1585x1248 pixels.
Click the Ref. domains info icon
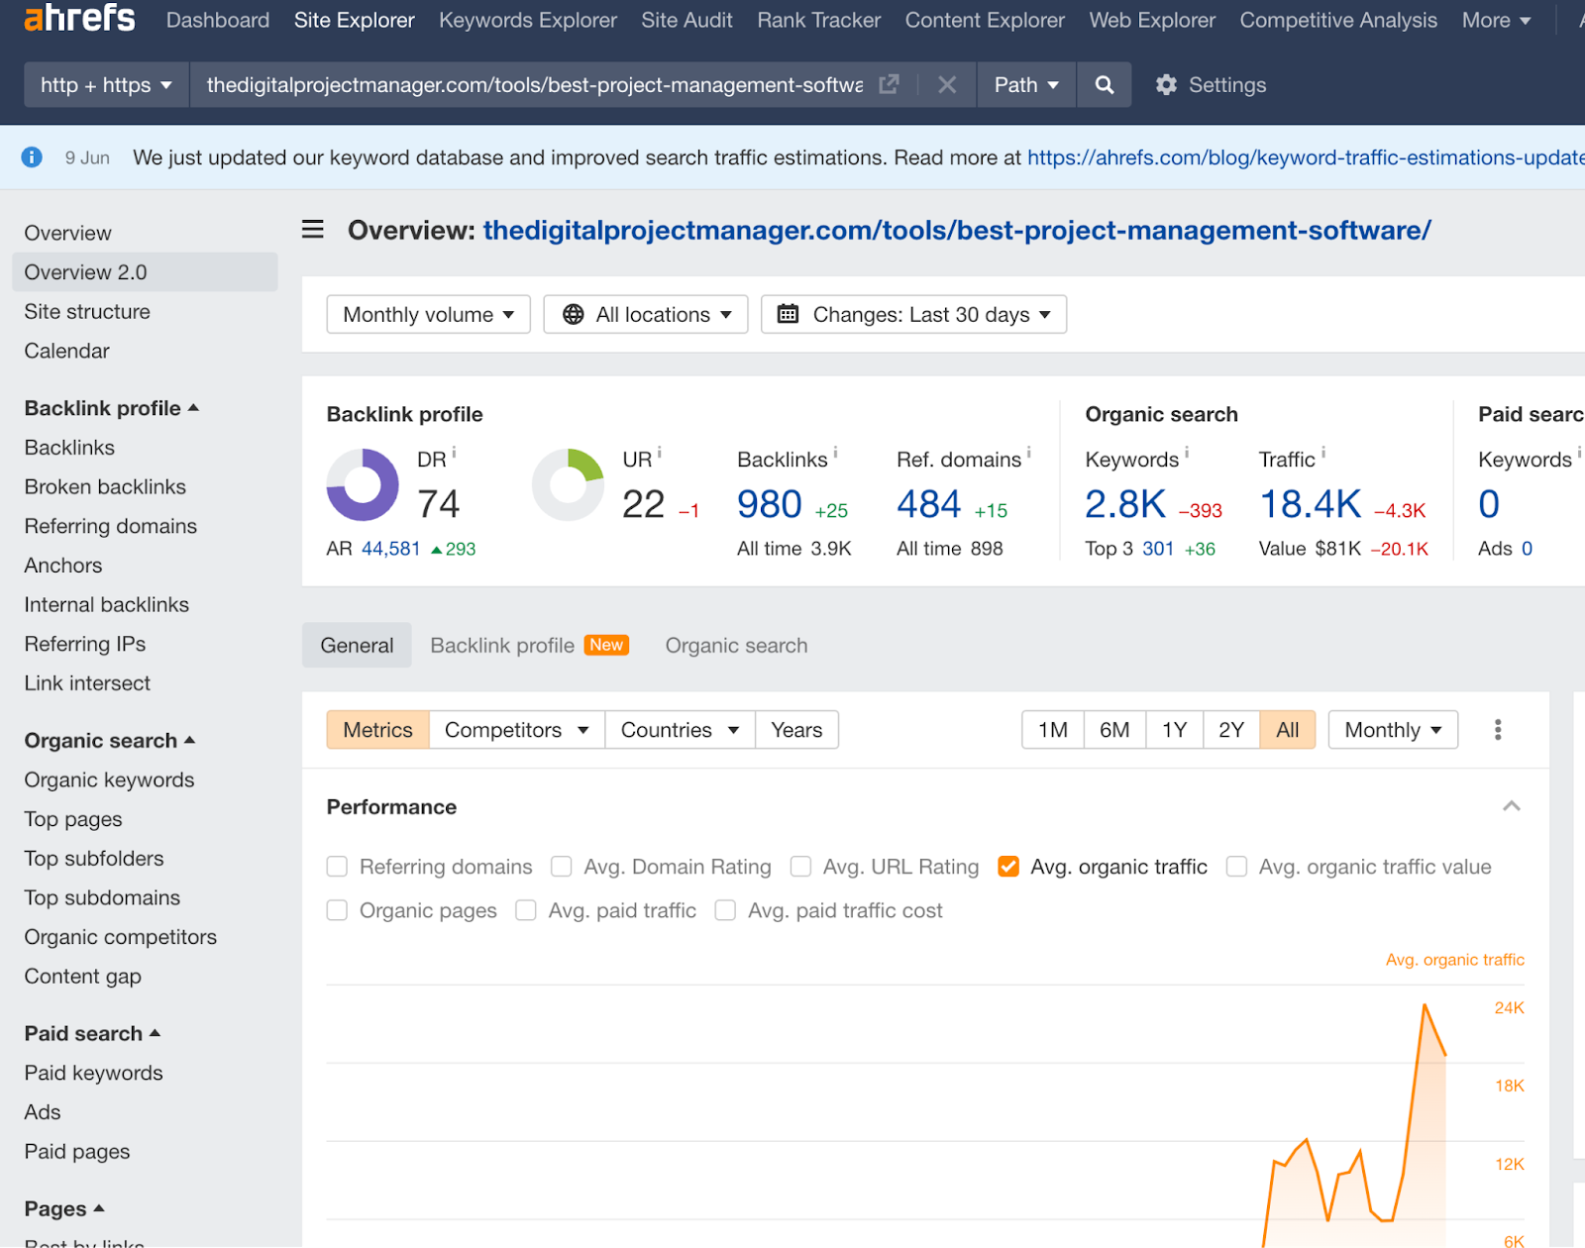[x=1028, y=453]
